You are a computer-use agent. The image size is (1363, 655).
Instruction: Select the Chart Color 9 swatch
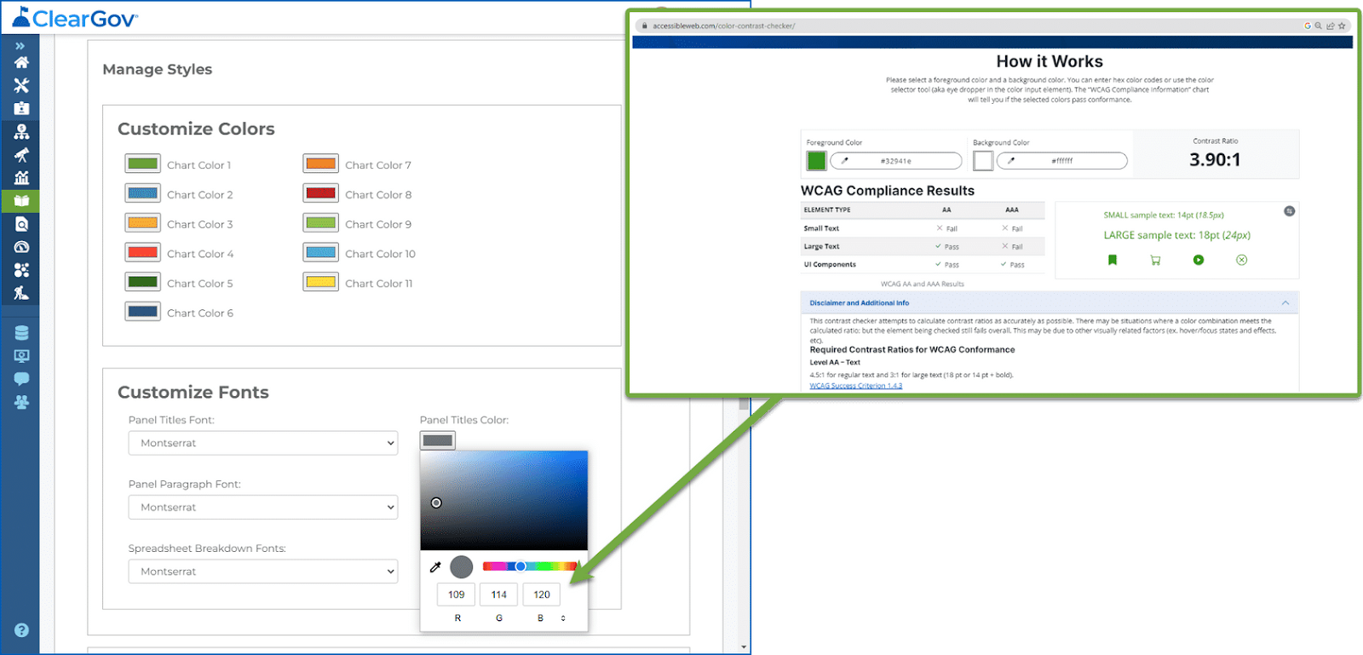click(321, 223)
